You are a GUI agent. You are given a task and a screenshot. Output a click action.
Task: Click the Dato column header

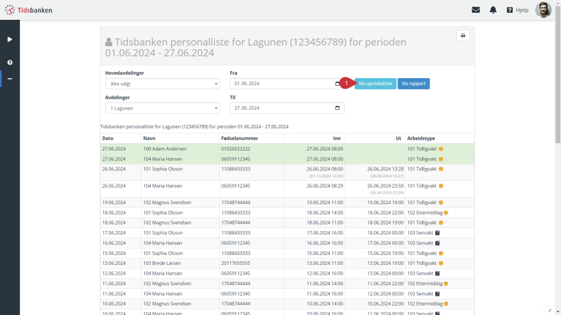107,139
